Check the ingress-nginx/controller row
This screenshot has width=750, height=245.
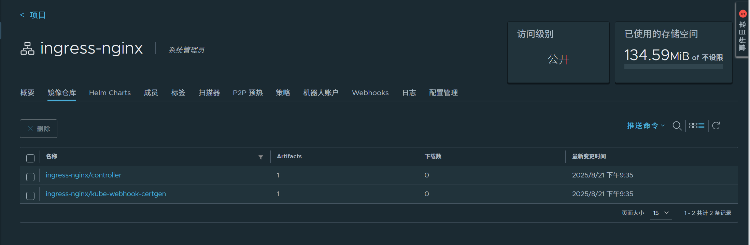click(30, 177)
